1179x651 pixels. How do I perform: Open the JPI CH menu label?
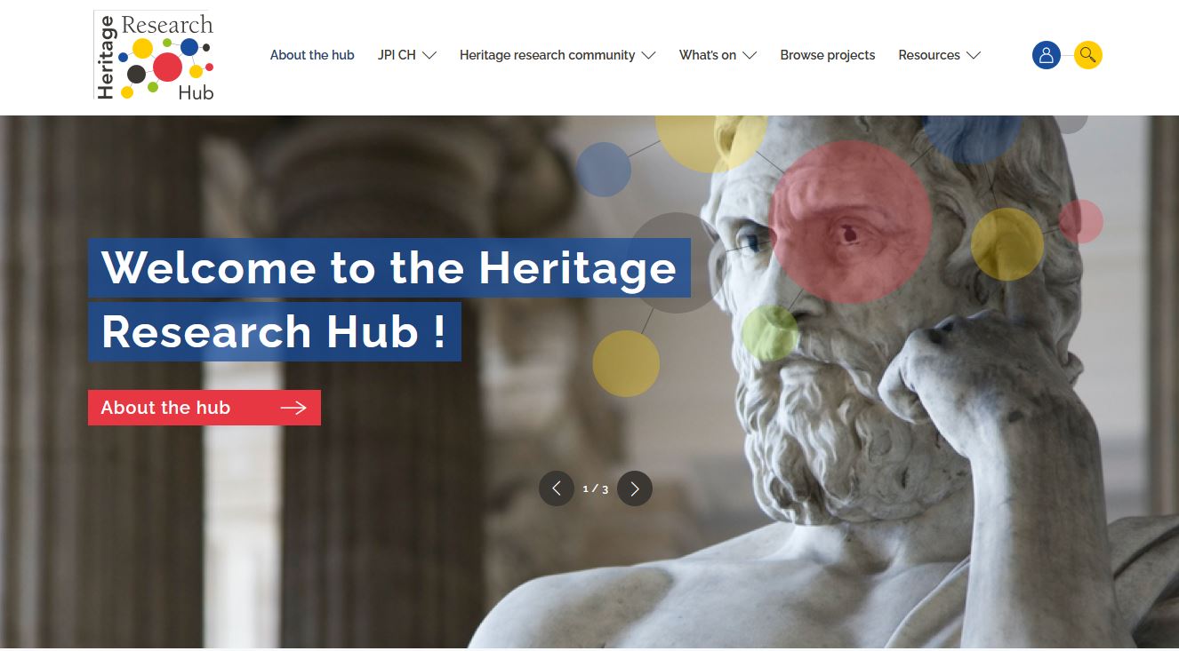tap(397, 55)
